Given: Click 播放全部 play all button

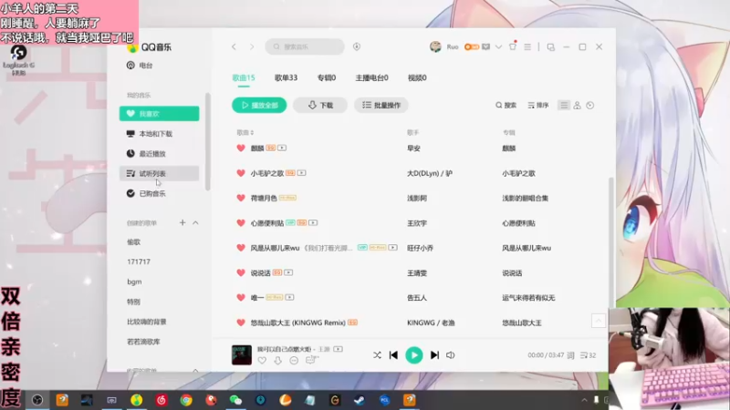Looking at the screenshot, I should (259, 105).
